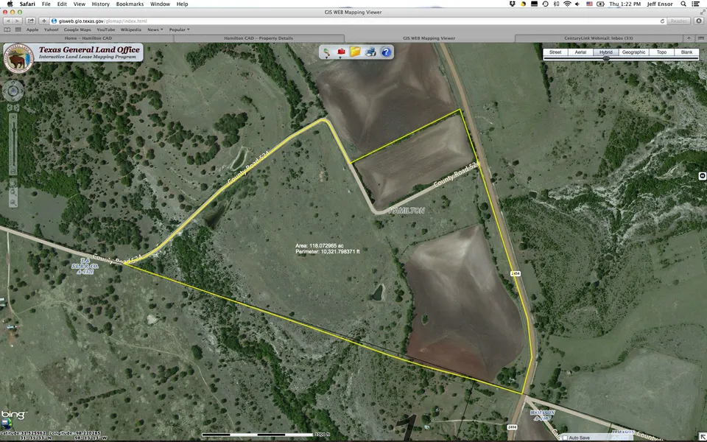
Task: Click the pan compass navigation control
Action: [13, 91]
